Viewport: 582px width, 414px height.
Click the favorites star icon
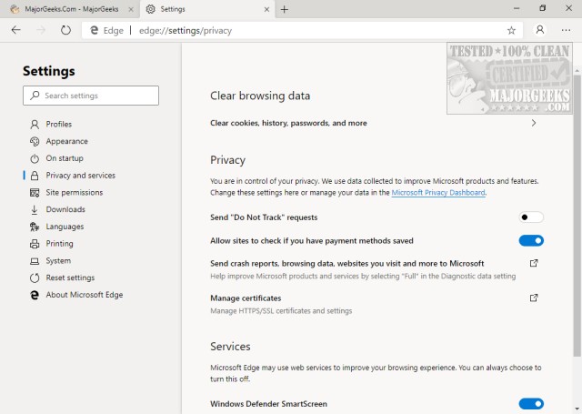pos(512,29)
